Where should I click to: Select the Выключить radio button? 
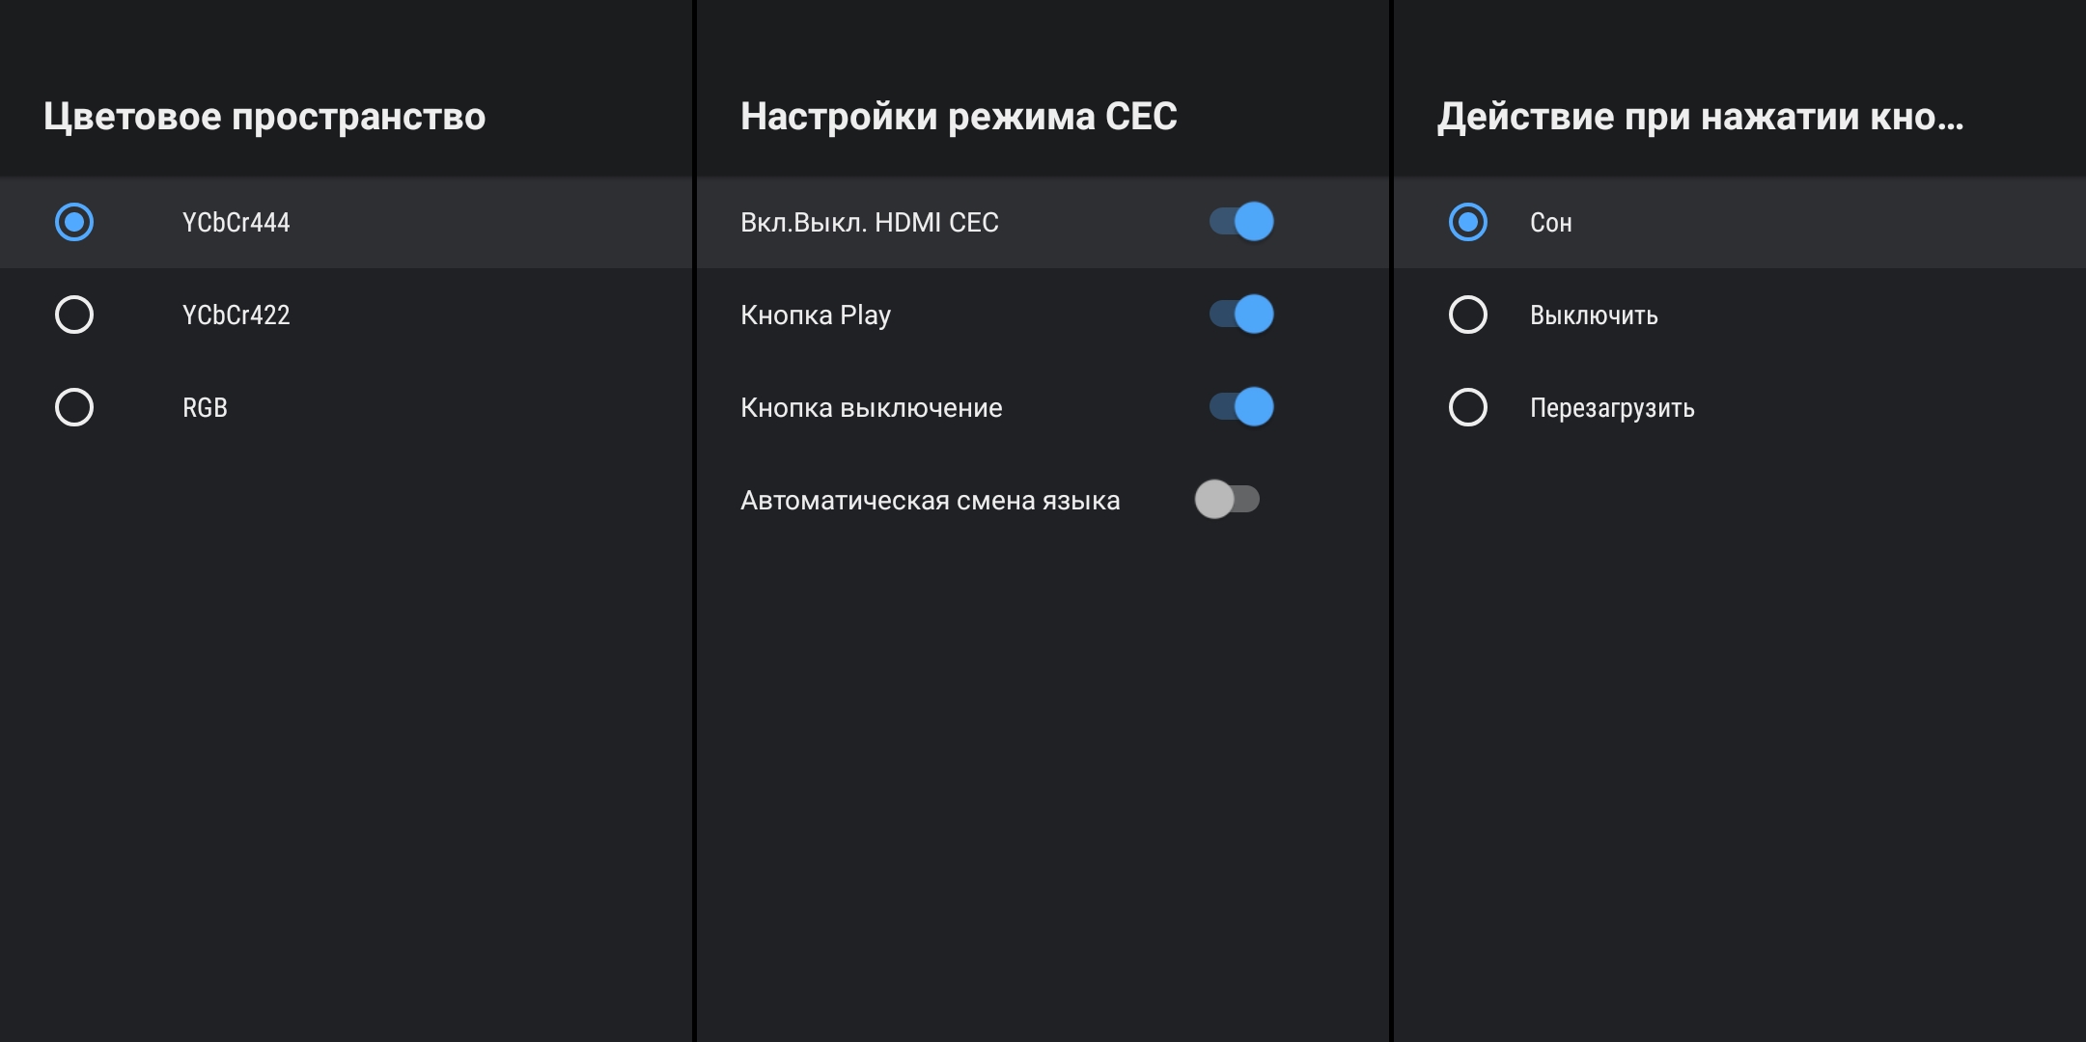[1468, 315]
